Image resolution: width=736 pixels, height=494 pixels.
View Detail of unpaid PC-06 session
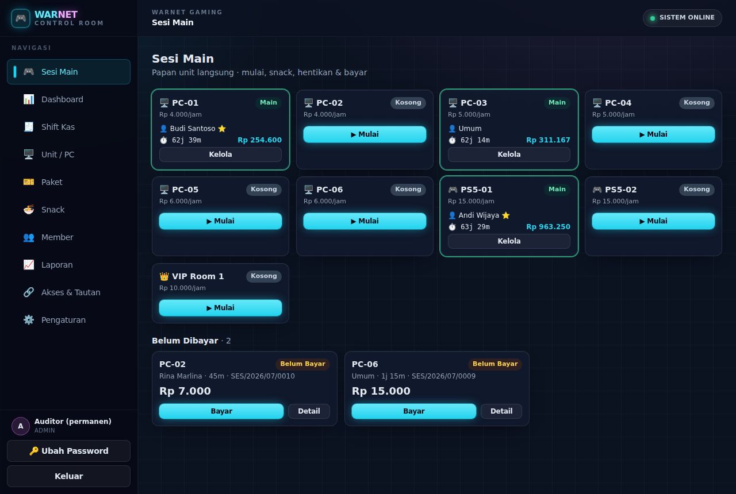[501, 411]
